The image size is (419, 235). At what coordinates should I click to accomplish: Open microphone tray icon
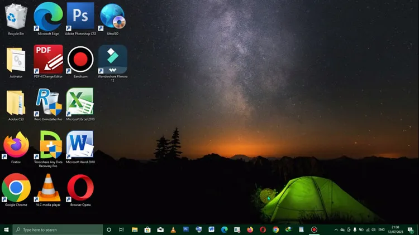[x=355, y=229]
